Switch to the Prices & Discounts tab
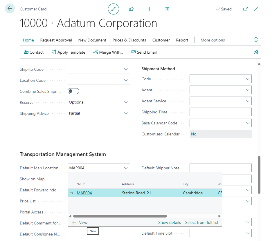 coord(129,40)
